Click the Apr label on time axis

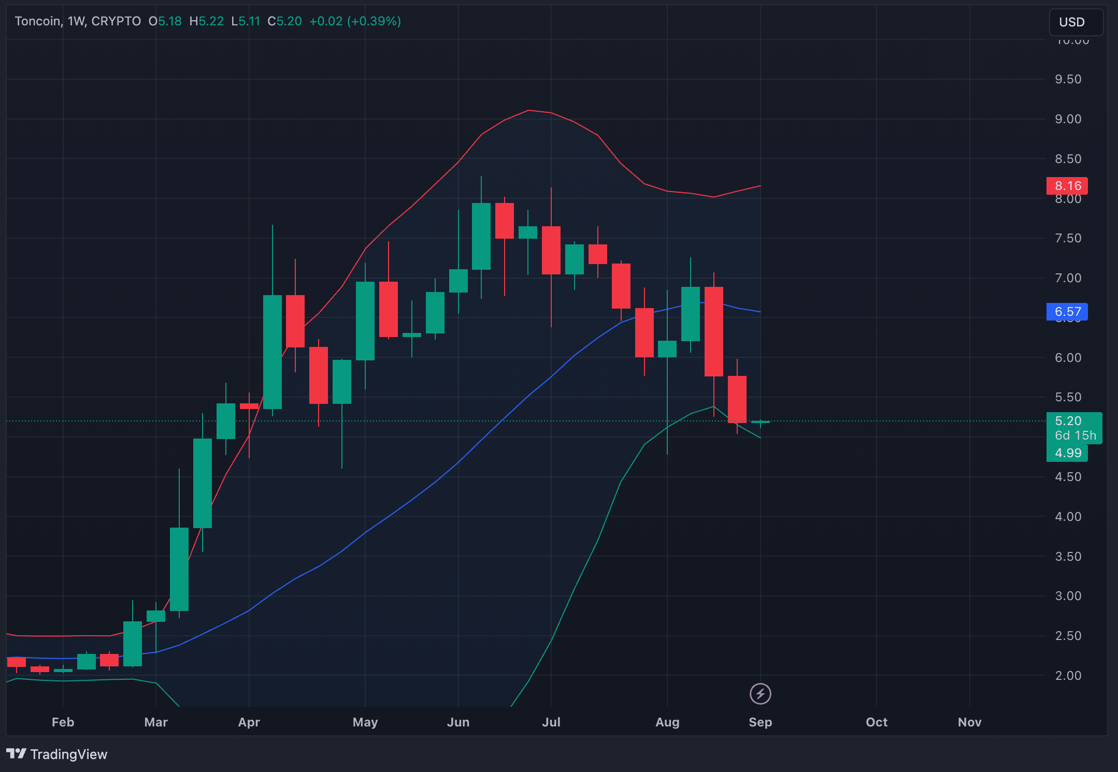coord(249,722)
